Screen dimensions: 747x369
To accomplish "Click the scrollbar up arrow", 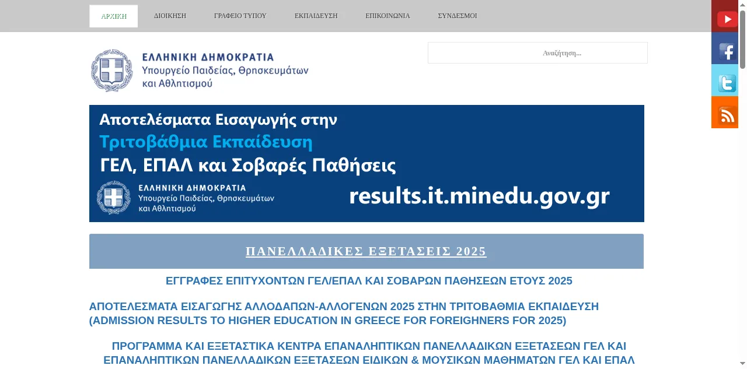I will pyautogui.click(x=742, y=5).
